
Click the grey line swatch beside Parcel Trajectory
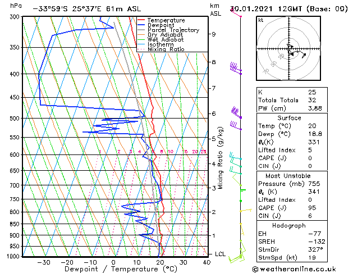141,30
